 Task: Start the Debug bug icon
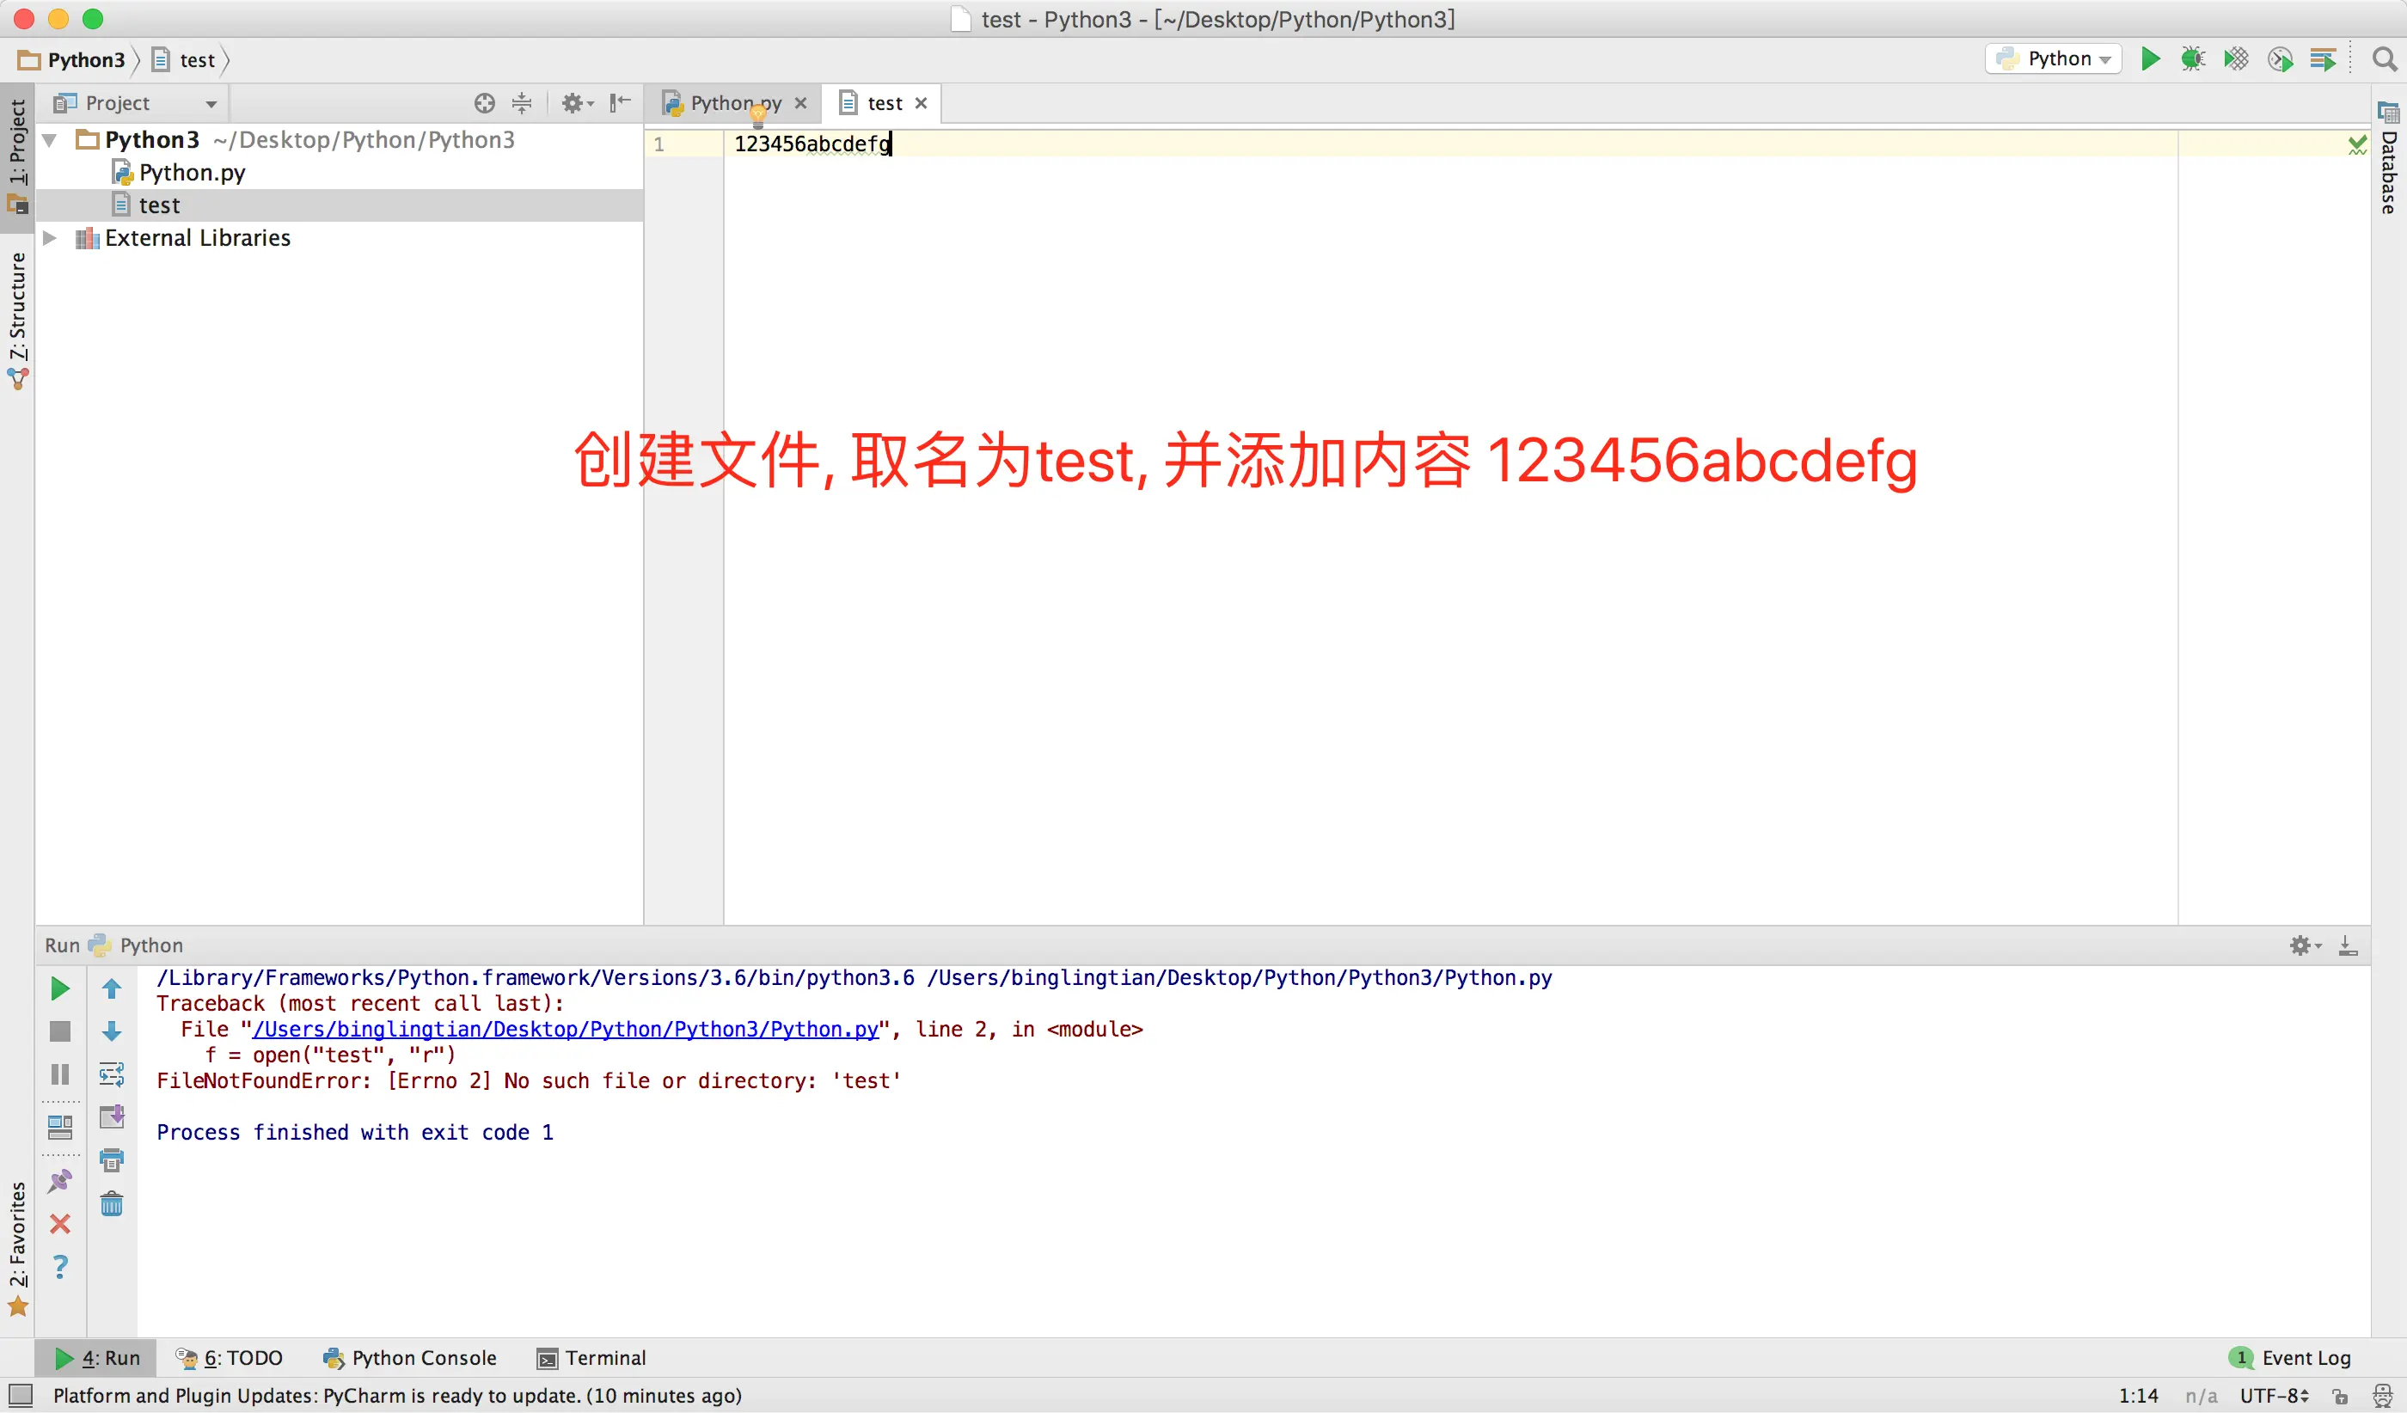(2192, 59)
